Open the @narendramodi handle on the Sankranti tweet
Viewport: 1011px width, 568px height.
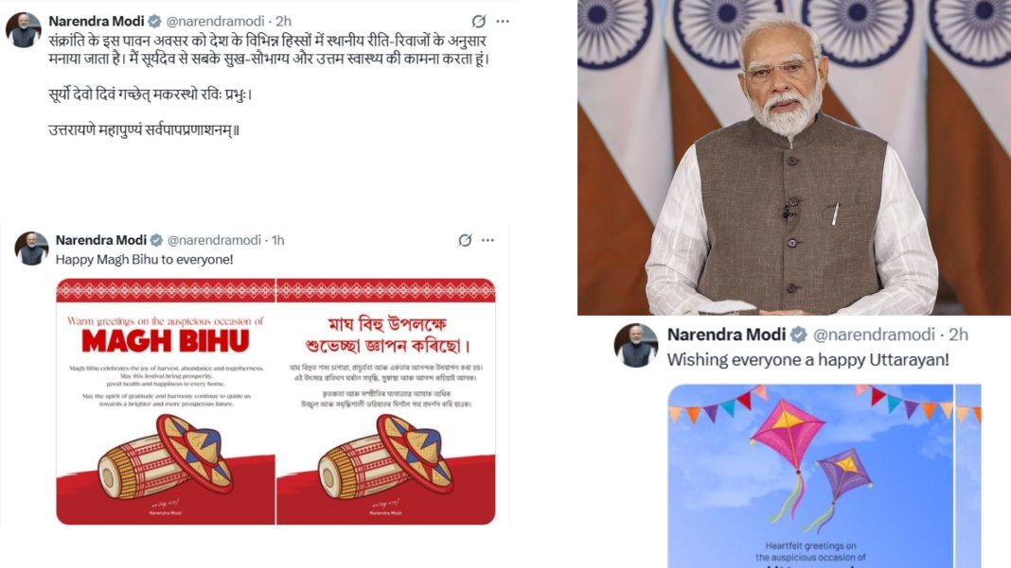pos(215,21)
